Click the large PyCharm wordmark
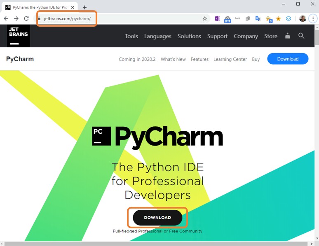The width and height of the screenshot is (319, 246). point(169,137)
